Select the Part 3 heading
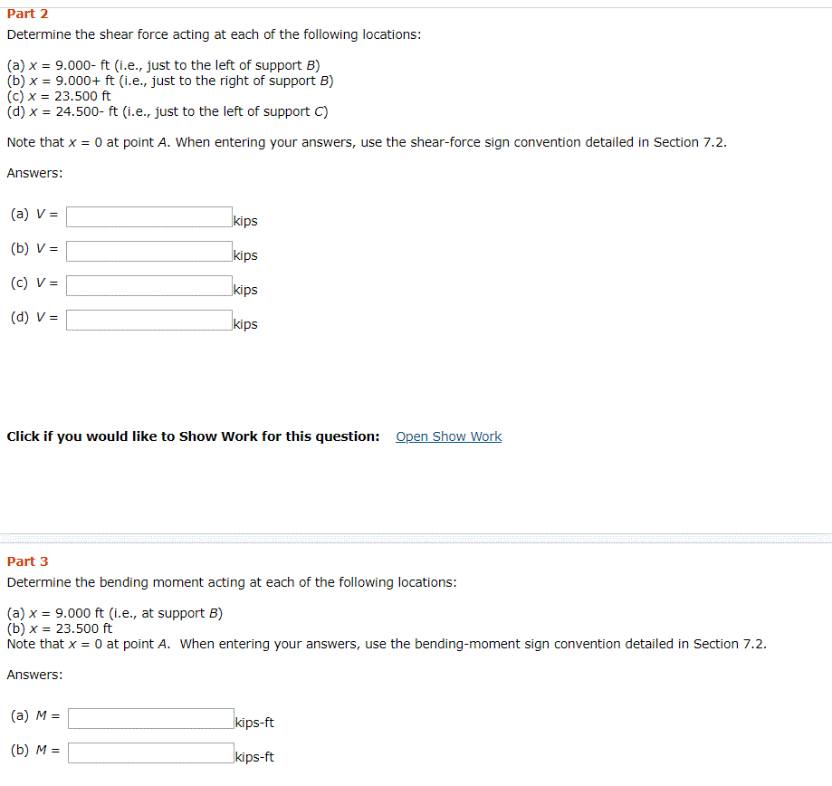 [25, 561]
